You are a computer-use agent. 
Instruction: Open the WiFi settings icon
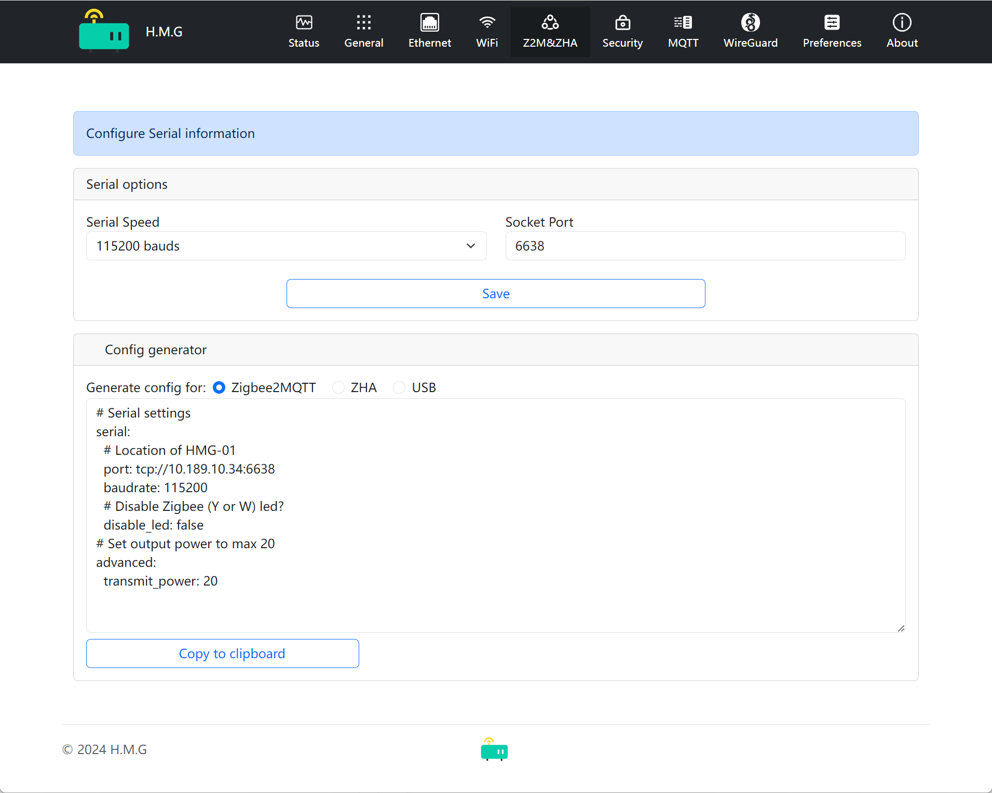pyautogui.click(x=486, y=23)
